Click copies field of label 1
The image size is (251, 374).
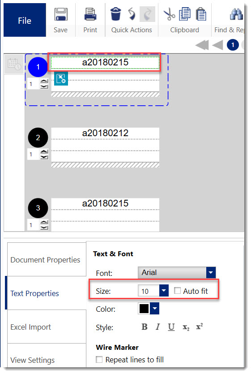tap(33, 84)
